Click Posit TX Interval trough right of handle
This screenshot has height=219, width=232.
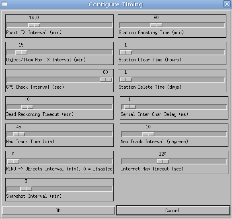click(x=76, y=25)
